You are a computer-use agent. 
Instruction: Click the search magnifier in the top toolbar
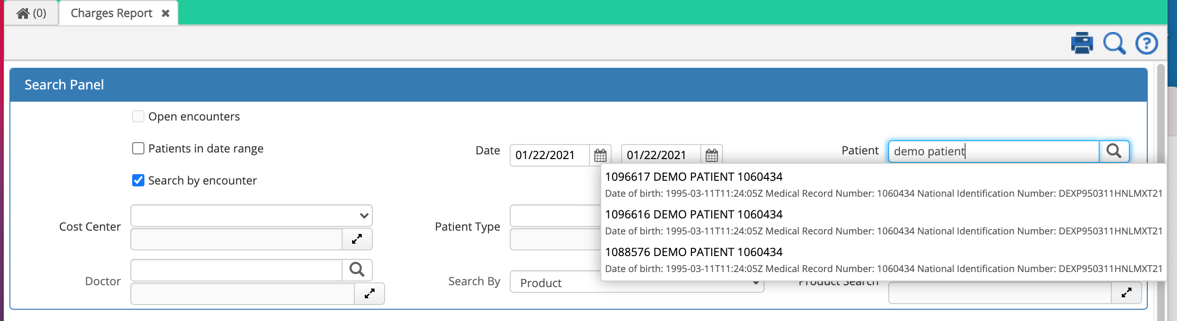(x=1114, y=43)
